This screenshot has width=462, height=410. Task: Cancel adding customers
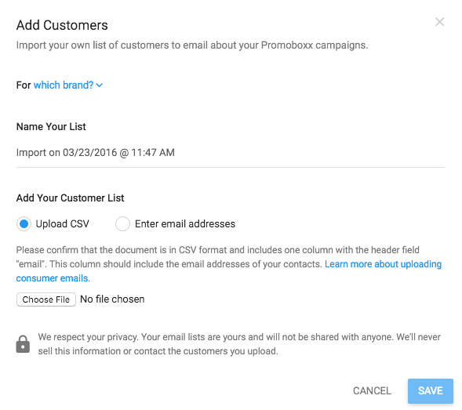372,391
